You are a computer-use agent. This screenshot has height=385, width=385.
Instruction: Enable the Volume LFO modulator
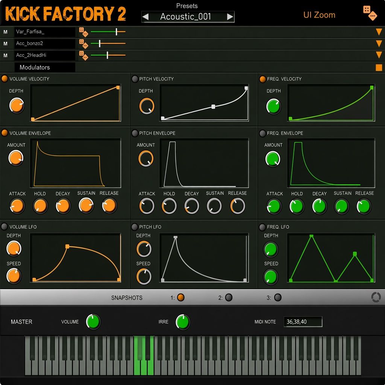pyautogui.click(x=4, y=226)
